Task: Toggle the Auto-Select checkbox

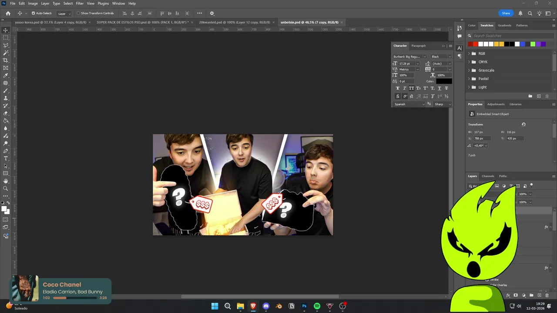Action: [33, 13]
